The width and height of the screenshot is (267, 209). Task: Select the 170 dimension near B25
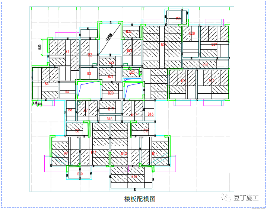click(x=140, y=73)
